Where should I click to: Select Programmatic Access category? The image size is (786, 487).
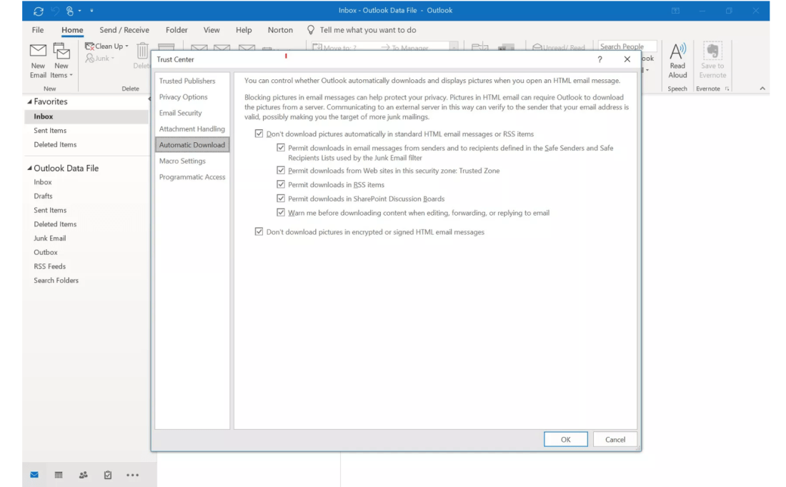tap(192, 177)
